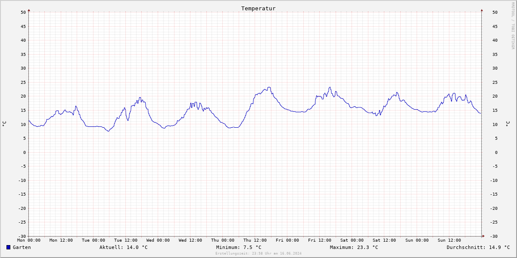Image resolution: width=517 pixels, height=258 pixels.
Task: Select the 50 label on the left axis
Action: (x=23, y=12)
